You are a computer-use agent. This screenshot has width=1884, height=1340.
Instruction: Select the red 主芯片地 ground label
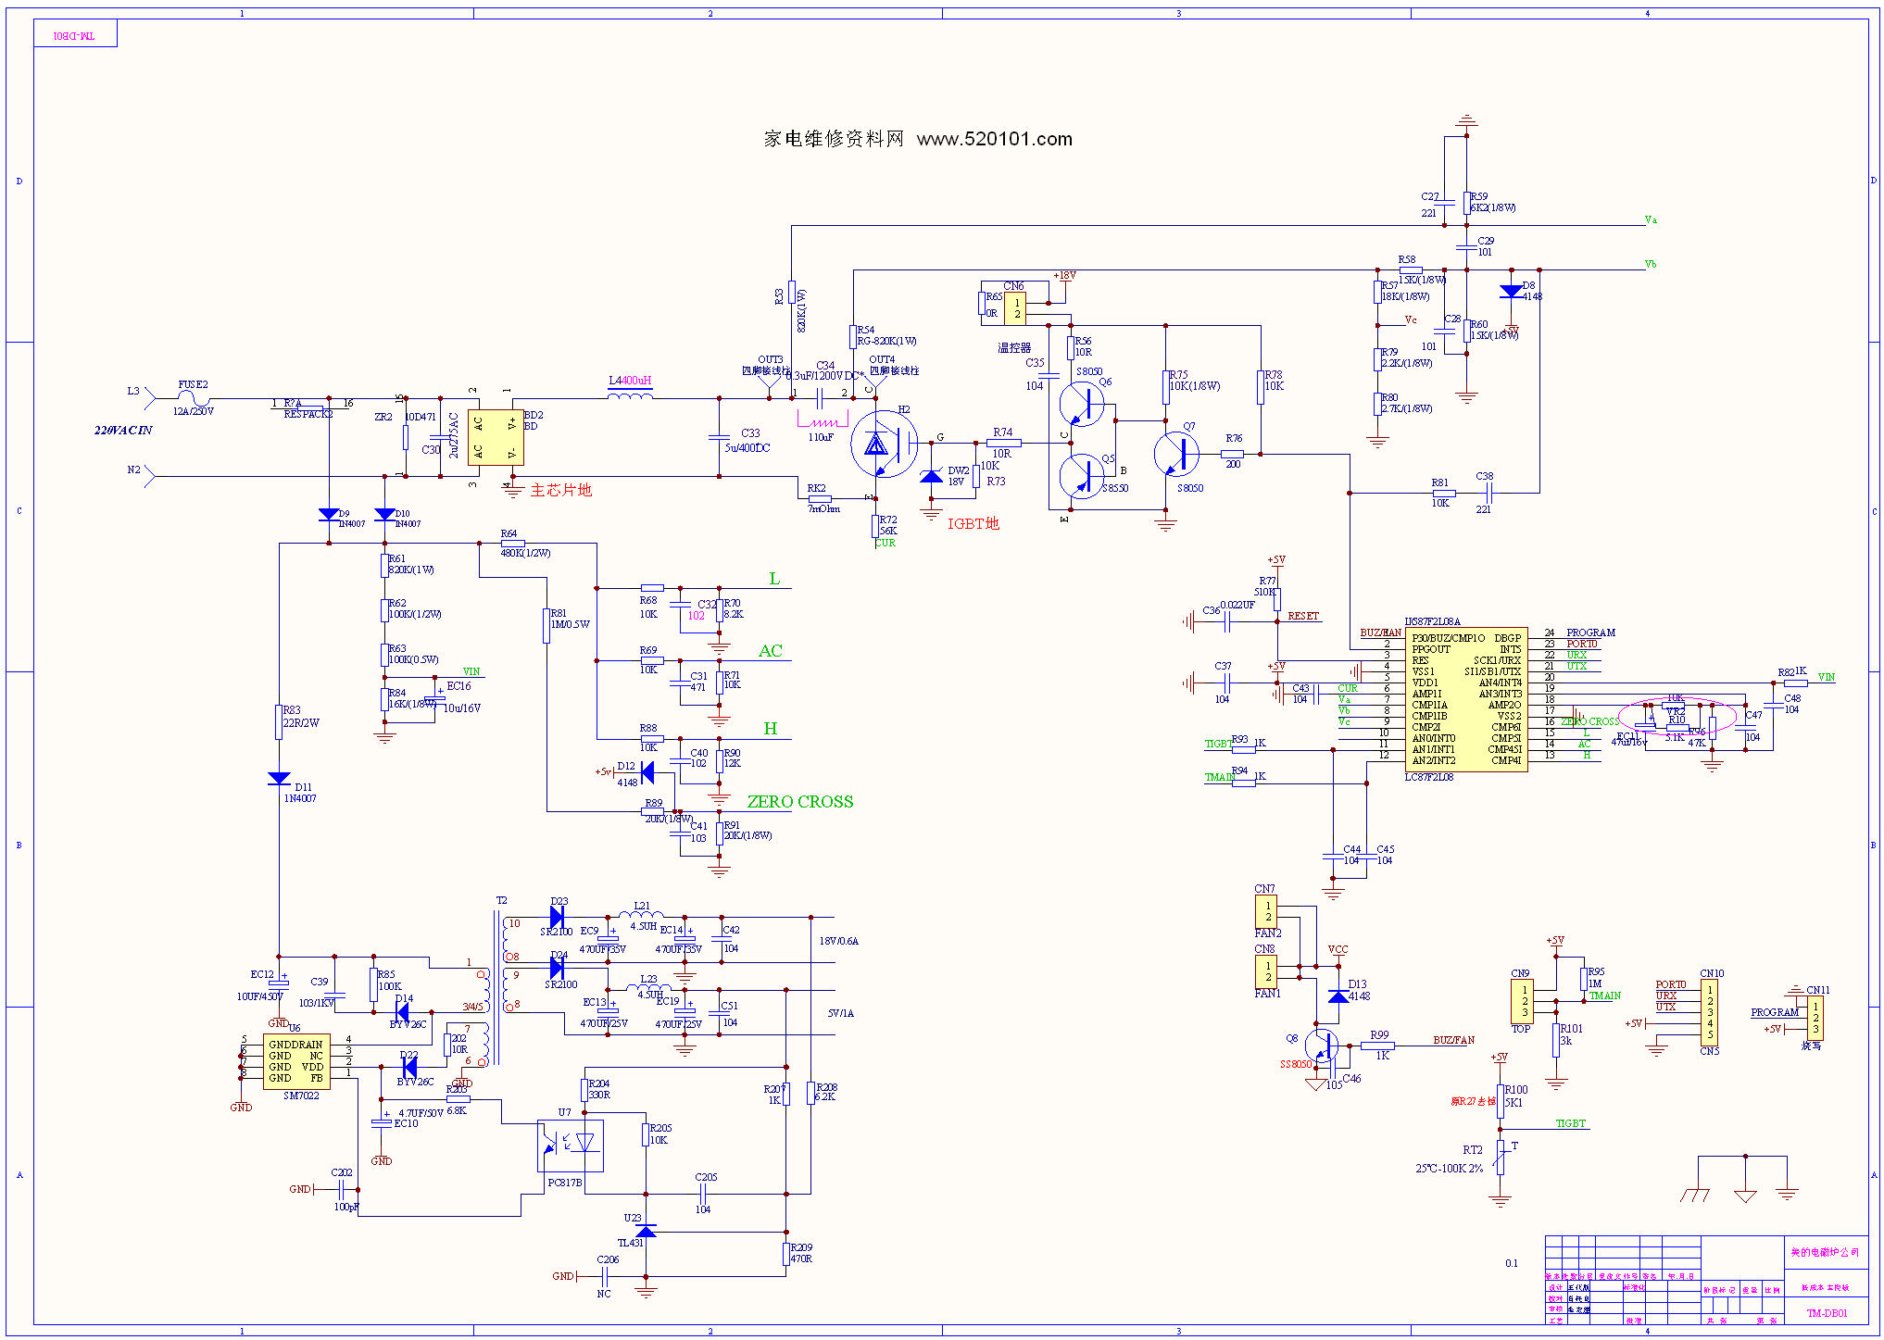[x=560, y=490]
